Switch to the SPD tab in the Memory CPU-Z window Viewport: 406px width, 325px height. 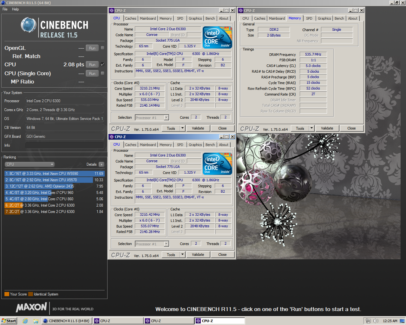click(x=309, y=18)
